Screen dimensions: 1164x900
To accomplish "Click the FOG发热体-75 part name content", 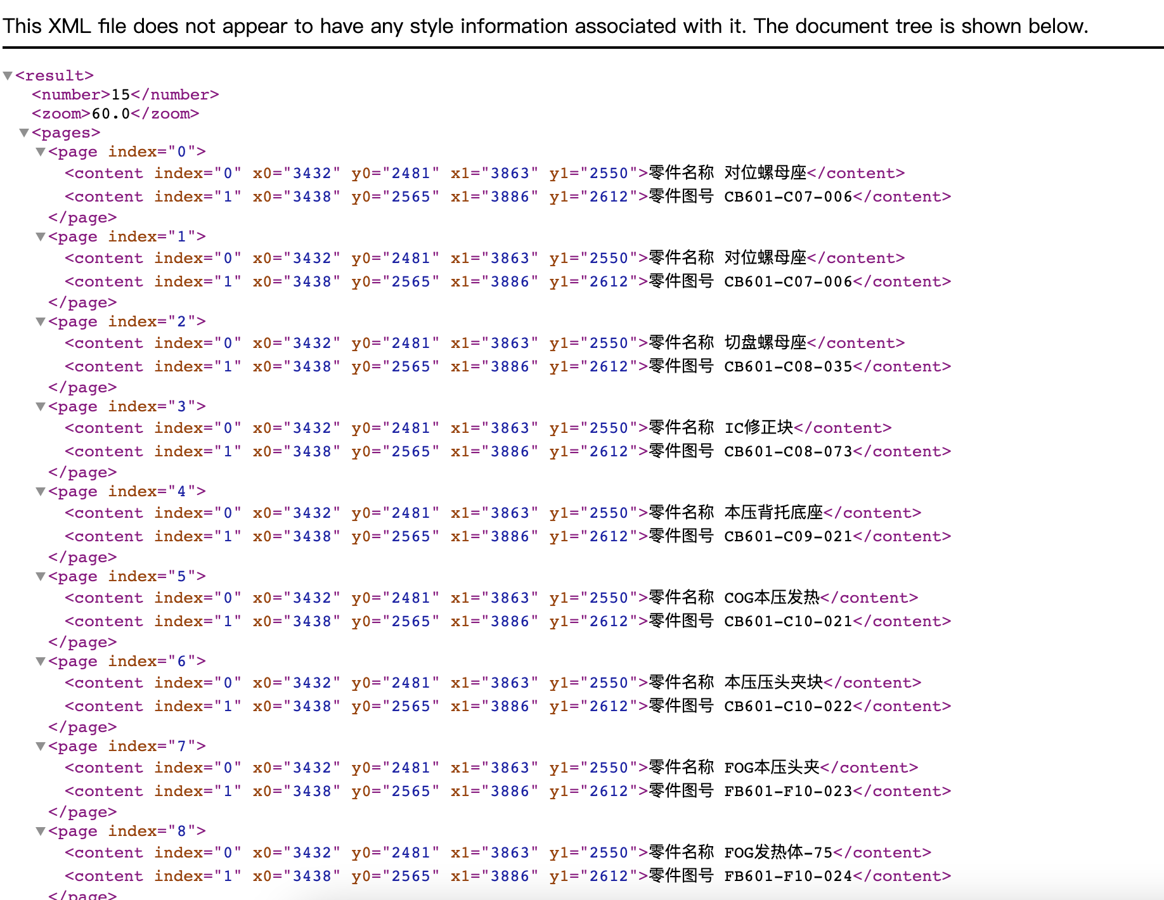I will [779, 853].
